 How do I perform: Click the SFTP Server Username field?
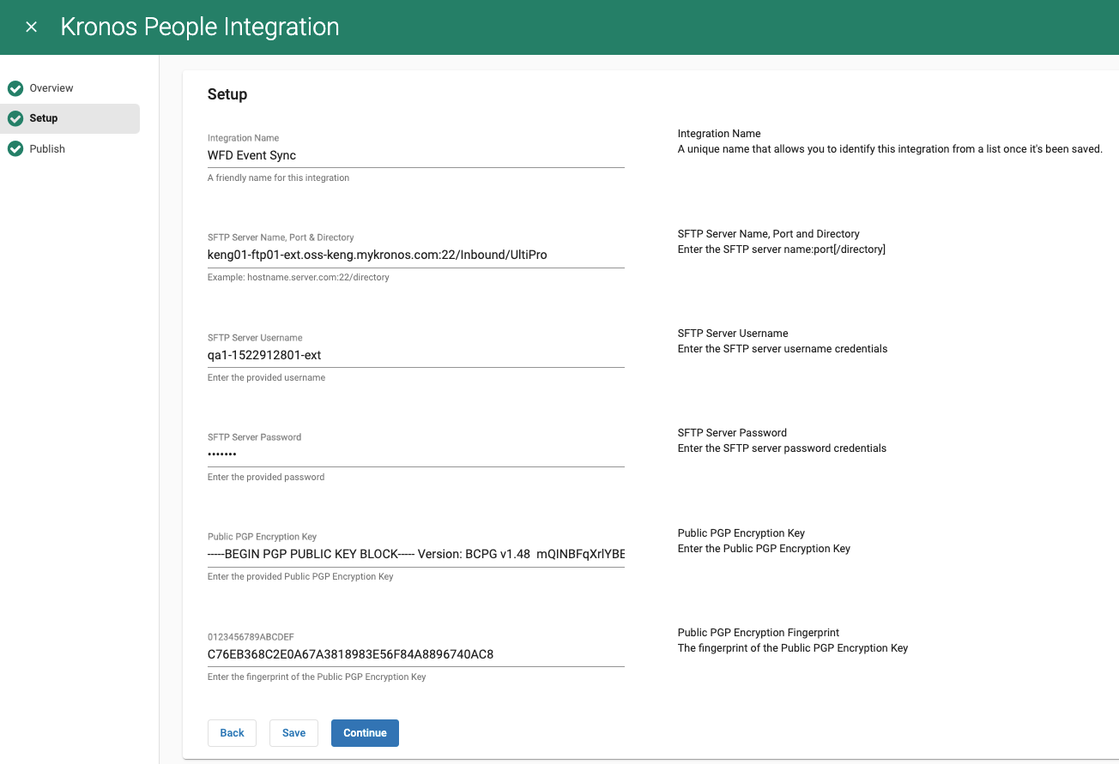click(x=415, y=355)
